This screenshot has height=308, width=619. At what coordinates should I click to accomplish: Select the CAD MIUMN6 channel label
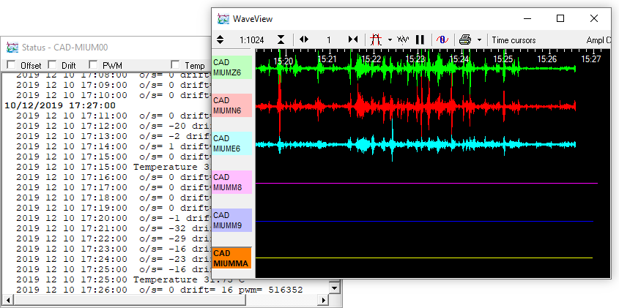(x=231, y=105)
